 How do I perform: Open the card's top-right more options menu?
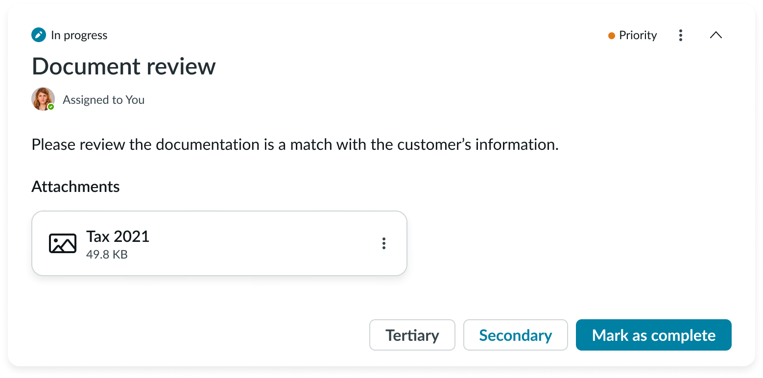(x=680, y=35)
